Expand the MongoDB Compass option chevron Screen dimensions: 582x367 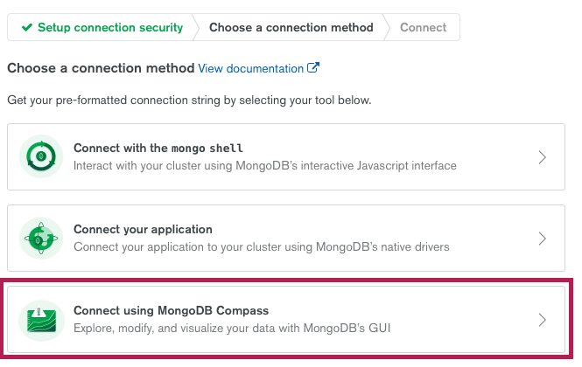click(x=543, y=320)
